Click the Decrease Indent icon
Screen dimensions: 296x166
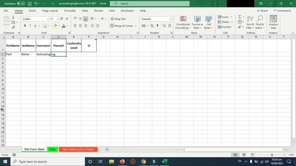[x=92, y=26]
